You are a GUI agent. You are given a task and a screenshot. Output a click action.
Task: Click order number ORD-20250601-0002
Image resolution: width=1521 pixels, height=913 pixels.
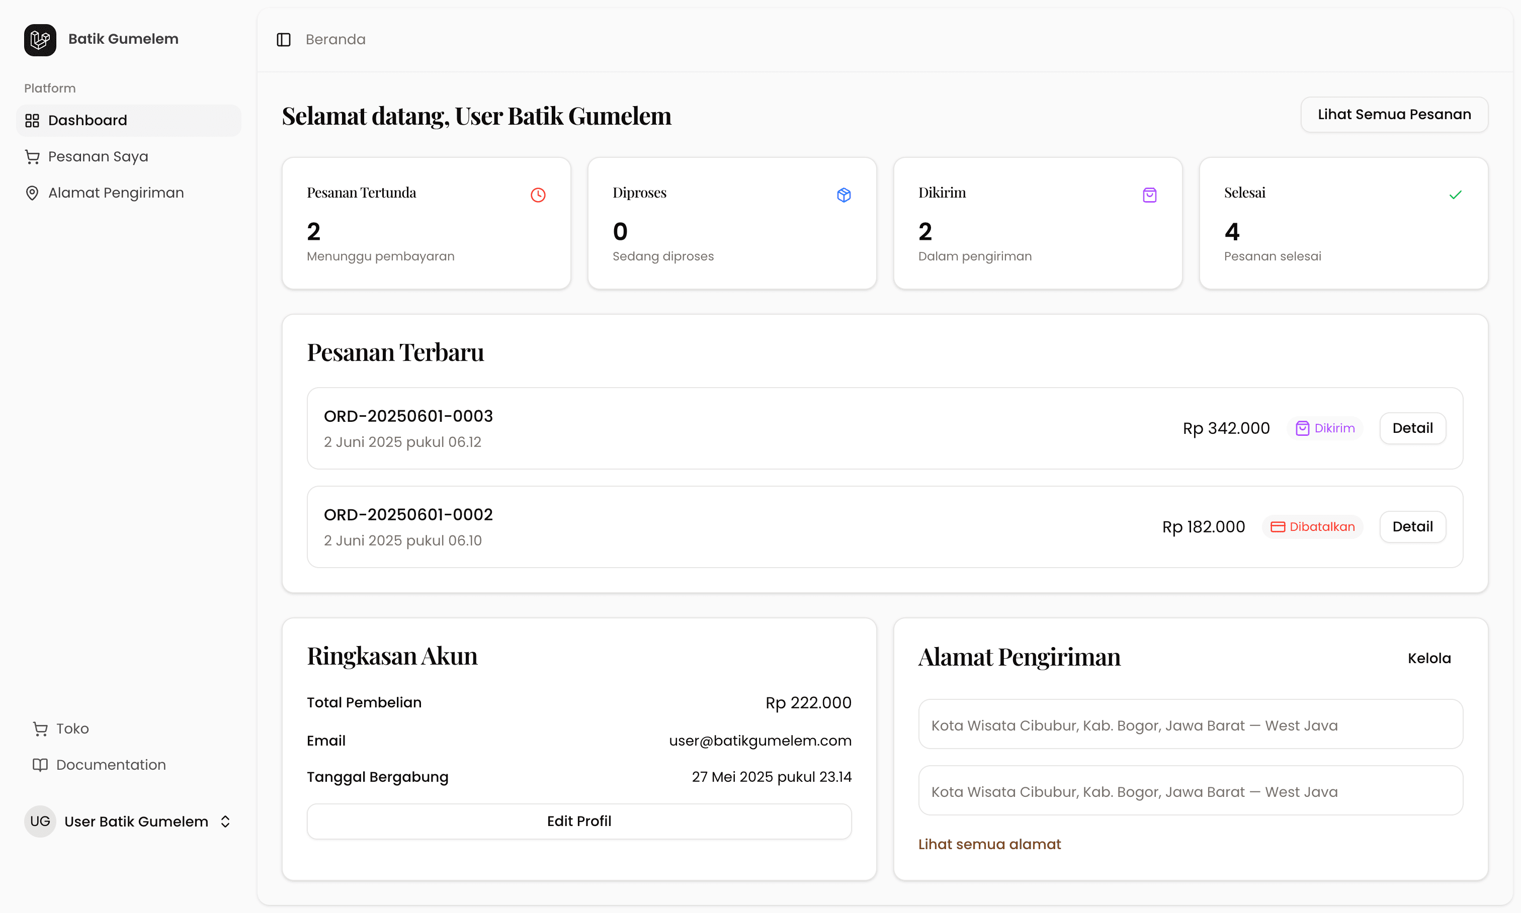(x=408, y=515)
